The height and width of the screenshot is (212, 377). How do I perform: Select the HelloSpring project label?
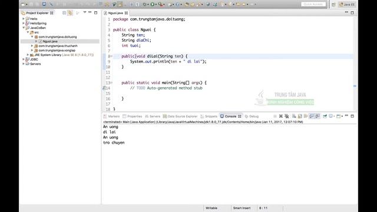(x=38, y=23)
